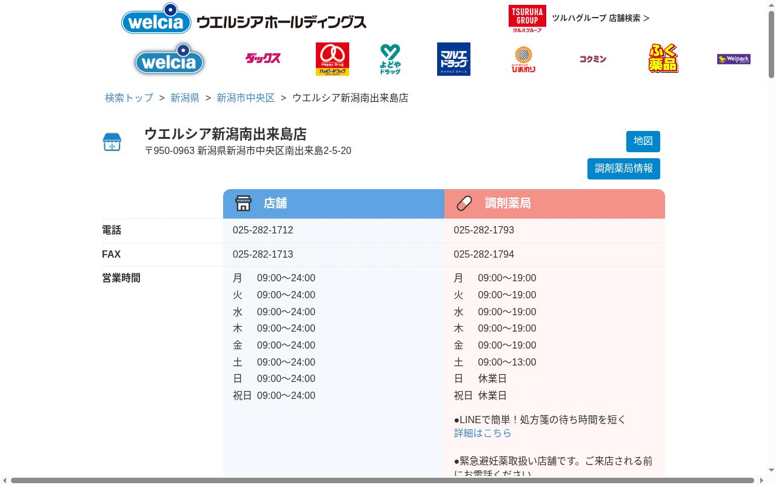Select the Welcia brand logo in the brand row
This screenshot has height=485, width=776.
pyautogui.click(x=170, y=59)
